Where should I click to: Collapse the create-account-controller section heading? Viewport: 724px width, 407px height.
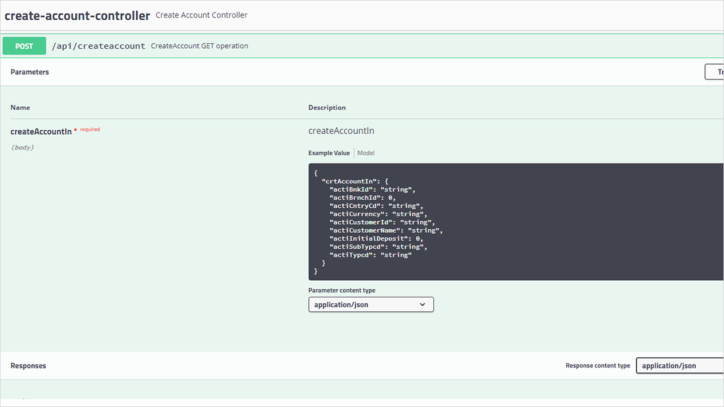(77, 15)
